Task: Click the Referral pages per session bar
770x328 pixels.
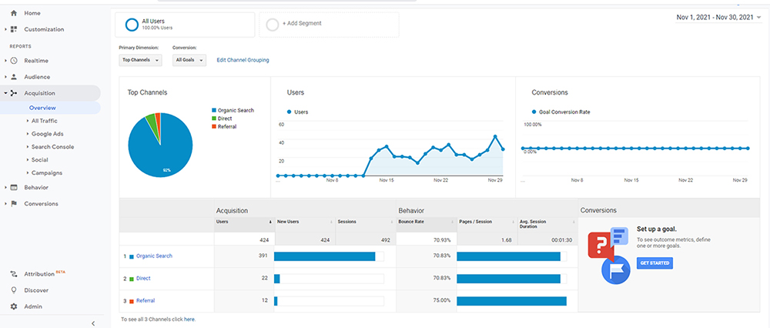Action: [512, 301]
